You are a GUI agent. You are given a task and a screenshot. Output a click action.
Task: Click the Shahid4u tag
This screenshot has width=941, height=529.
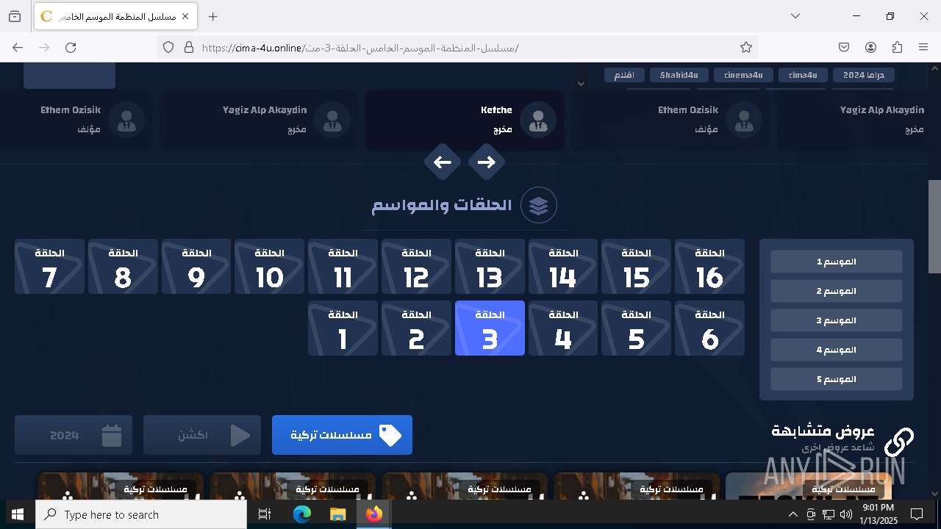[679, 75]
